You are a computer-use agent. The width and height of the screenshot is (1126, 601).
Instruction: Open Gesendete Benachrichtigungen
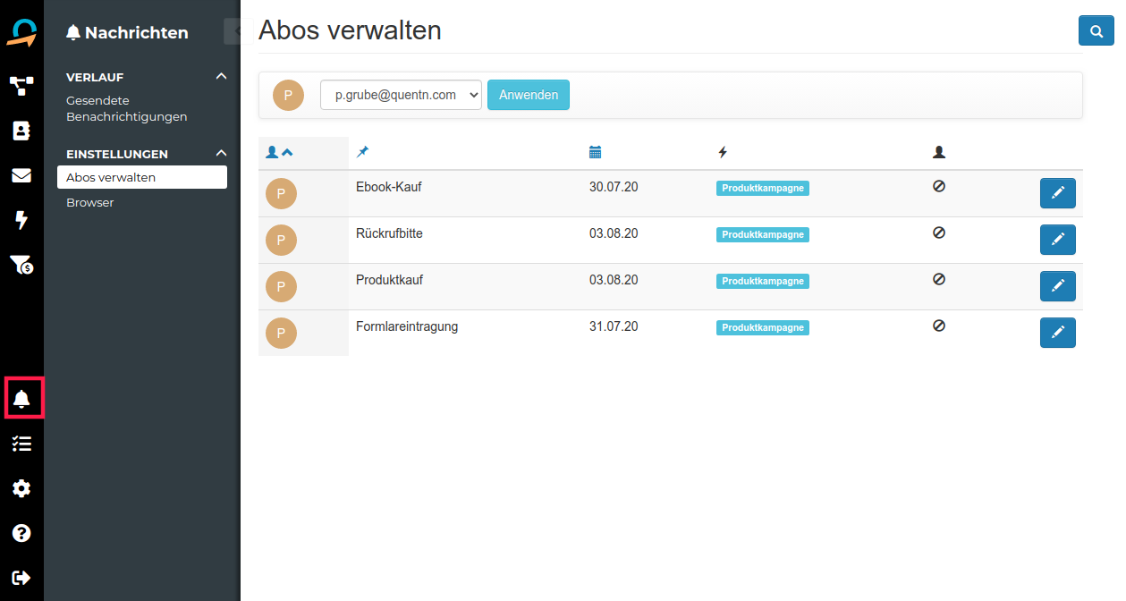pos(127,109)
